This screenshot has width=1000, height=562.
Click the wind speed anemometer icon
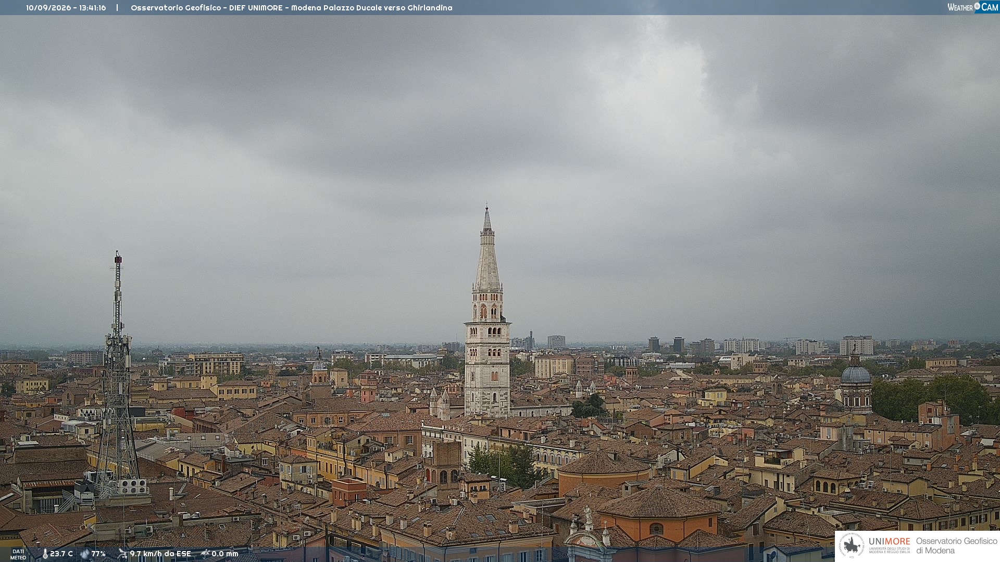tap(122, 554)
